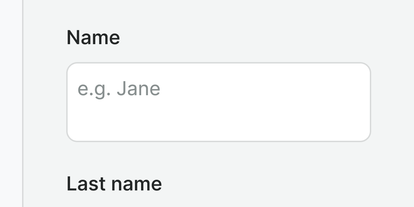The width and height of the screenshot is (414, 207).
Task: Click the "Last name" field label
Action: point(114,184)
